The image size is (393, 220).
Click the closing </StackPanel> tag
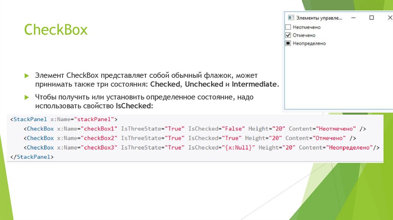(x=32, y=157)
